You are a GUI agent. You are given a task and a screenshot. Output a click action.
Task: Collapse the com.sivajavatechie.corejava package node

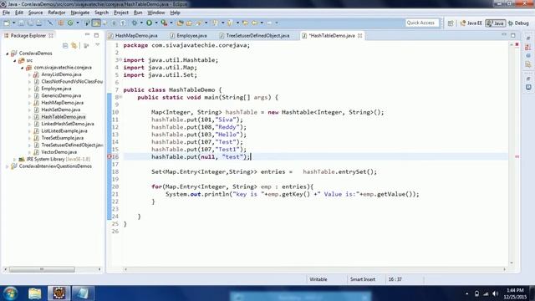(23, 68)
